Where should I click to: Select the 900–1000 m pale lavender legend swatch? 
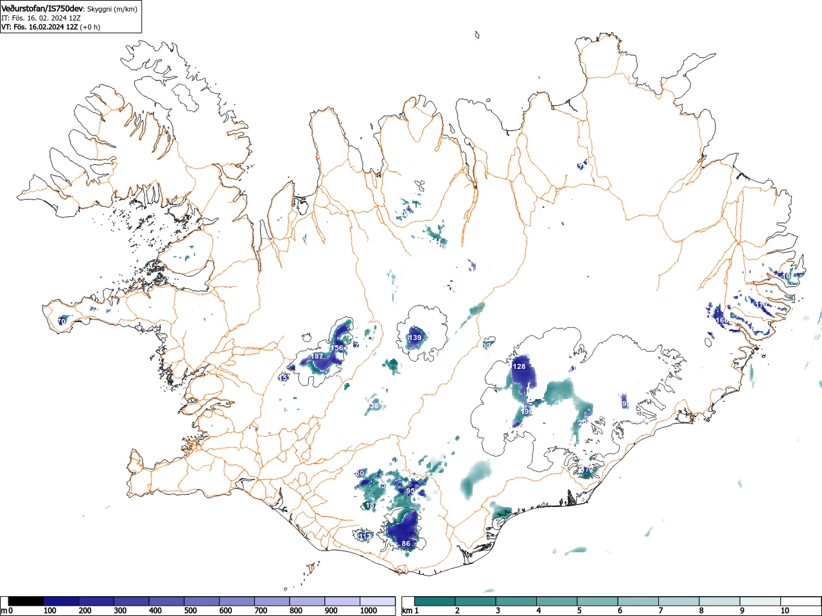[342, 601]
